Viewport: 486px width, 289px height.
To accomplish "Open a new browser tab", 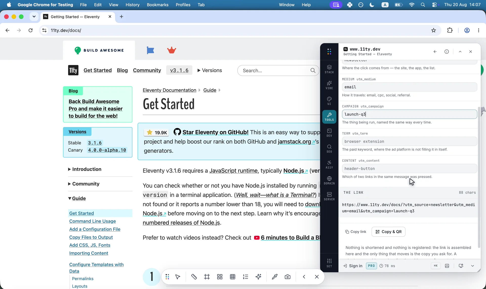I will tap(121, 17).
